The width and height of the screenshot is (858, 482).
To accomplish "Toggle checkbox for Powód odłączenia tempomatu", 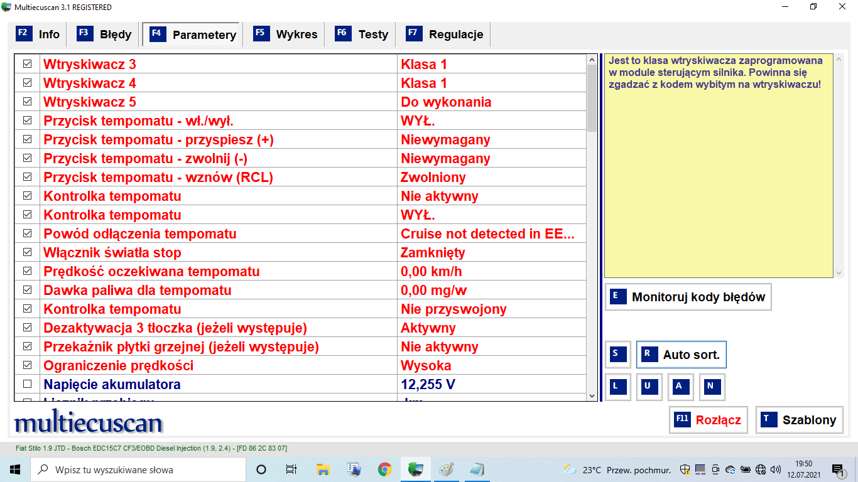I will 27,233.
